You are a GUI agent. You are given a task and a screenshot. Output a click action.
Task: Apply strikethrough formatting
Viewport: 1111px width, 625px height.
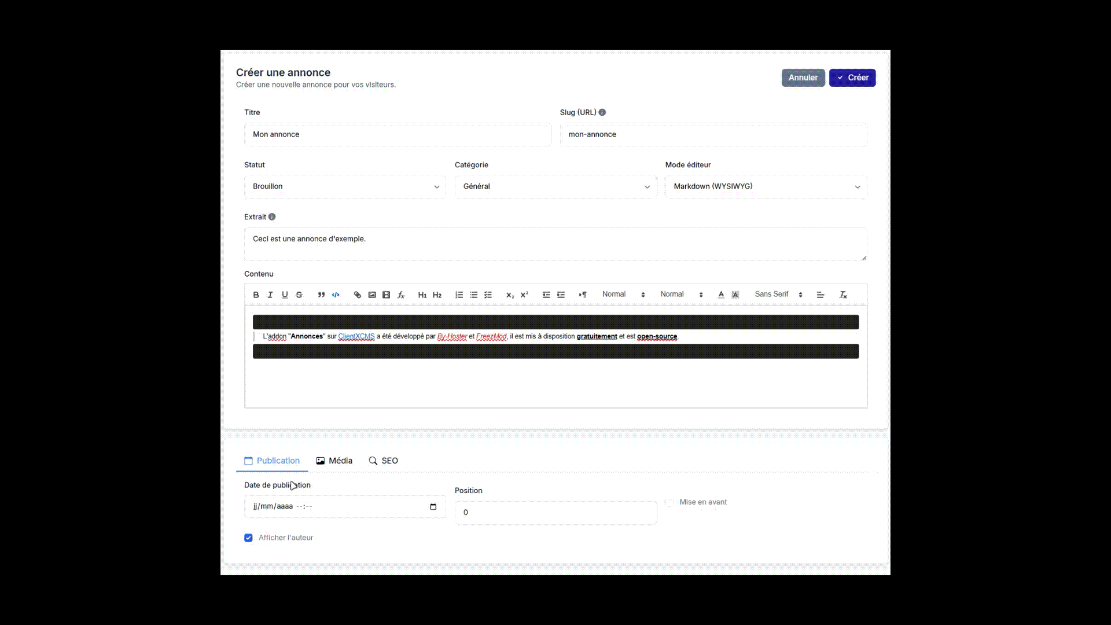point(299,295)
